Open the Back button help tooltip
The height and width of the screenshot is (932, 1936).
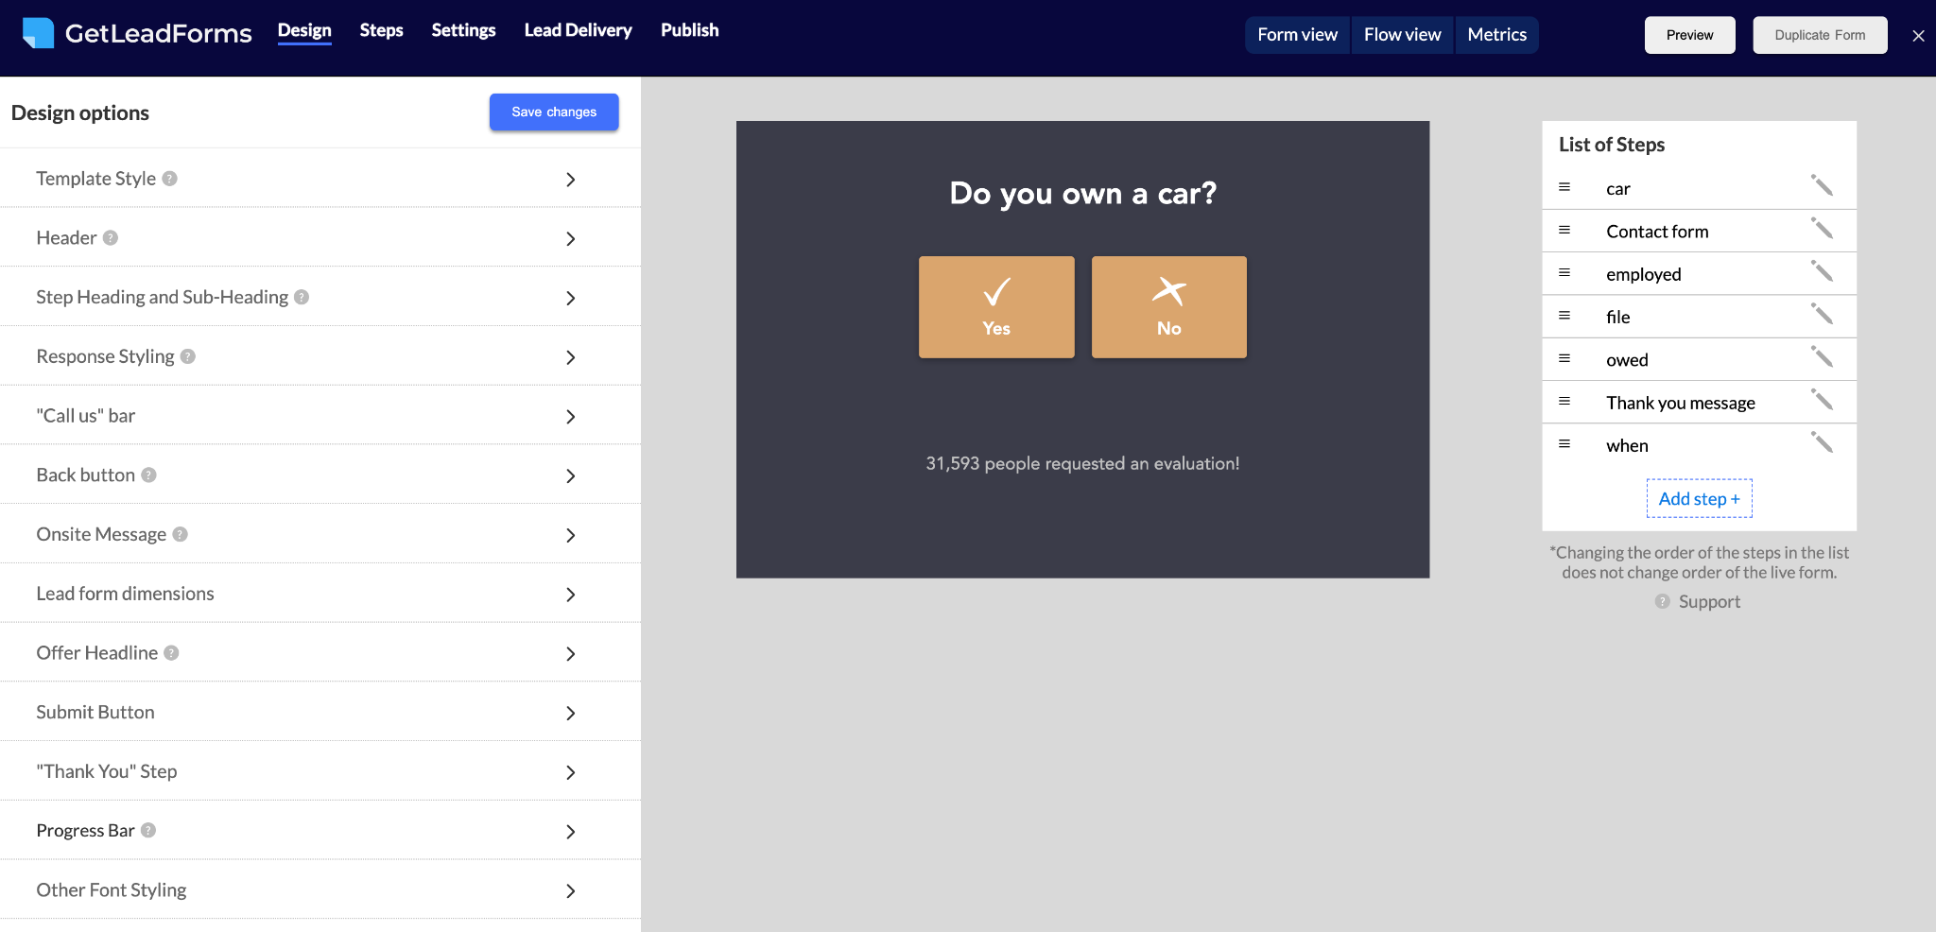click(148, 475)
